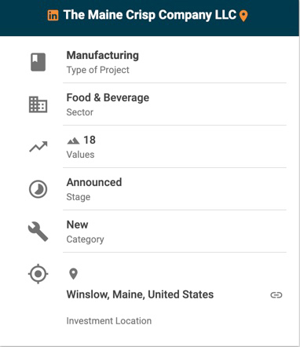300x347 pixels.
Task: Click the trending line icon beside Values
Action: tap(38, 147)
